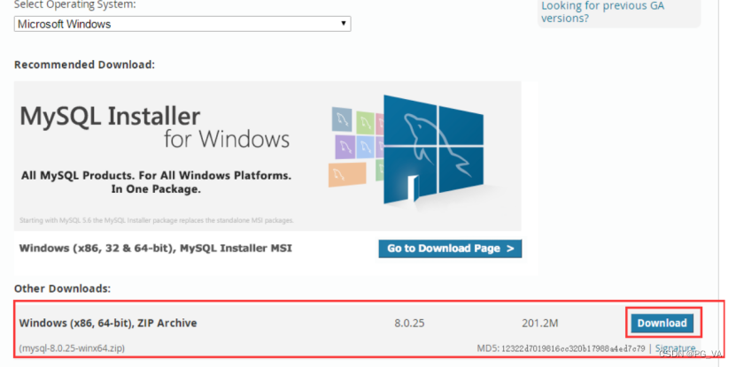
Task: Select the text Windows (x86, 64-bit), ZIP Archive
Action: coord(108,323)
